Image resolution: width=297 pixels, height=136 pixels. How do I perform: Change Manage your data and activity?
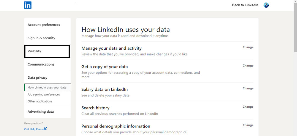[x=248, y=47]
